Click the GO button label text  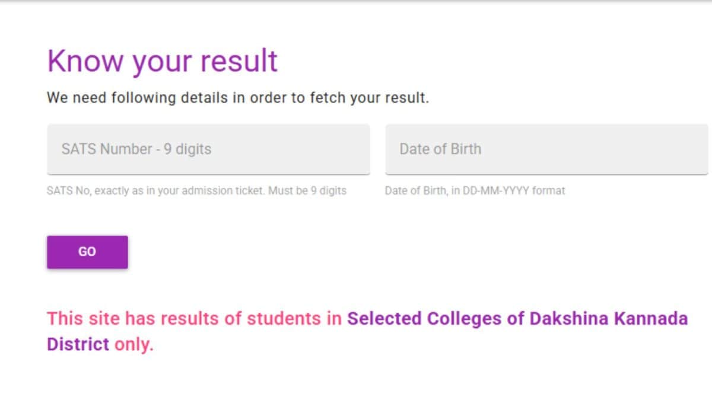point(87,251)
